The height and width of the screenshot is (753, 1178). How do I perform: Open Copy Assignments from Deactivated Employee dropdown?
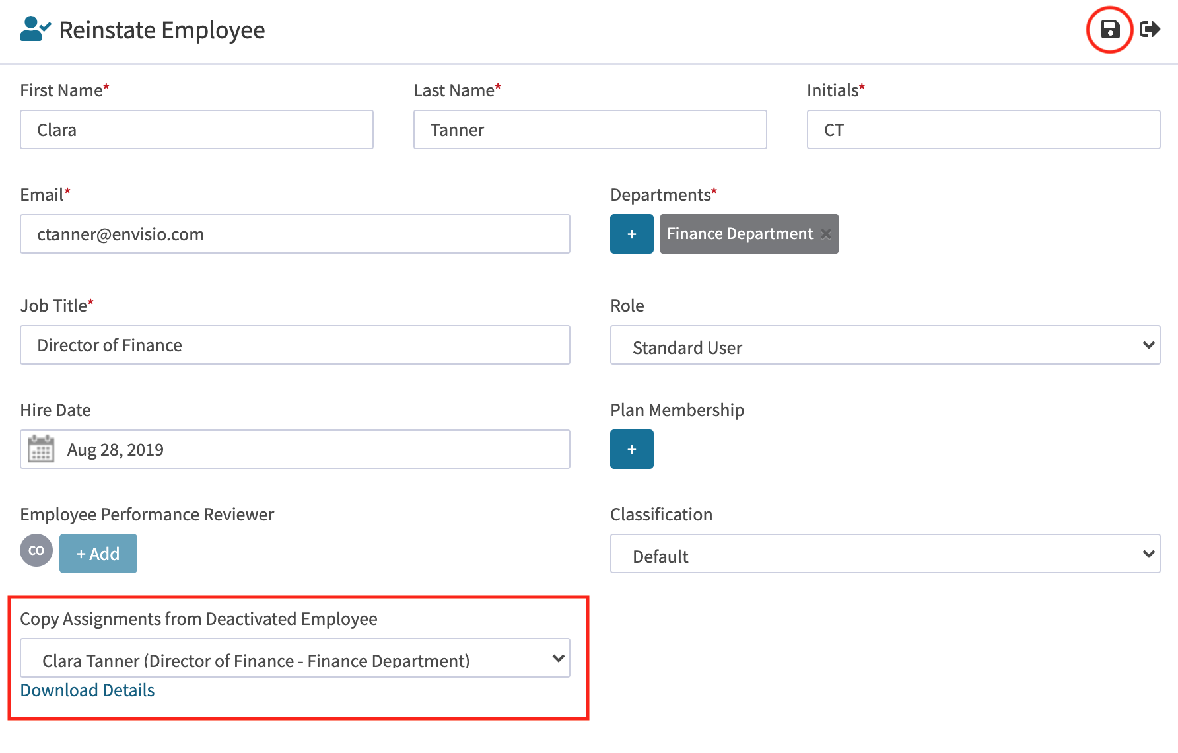(295, 658)
